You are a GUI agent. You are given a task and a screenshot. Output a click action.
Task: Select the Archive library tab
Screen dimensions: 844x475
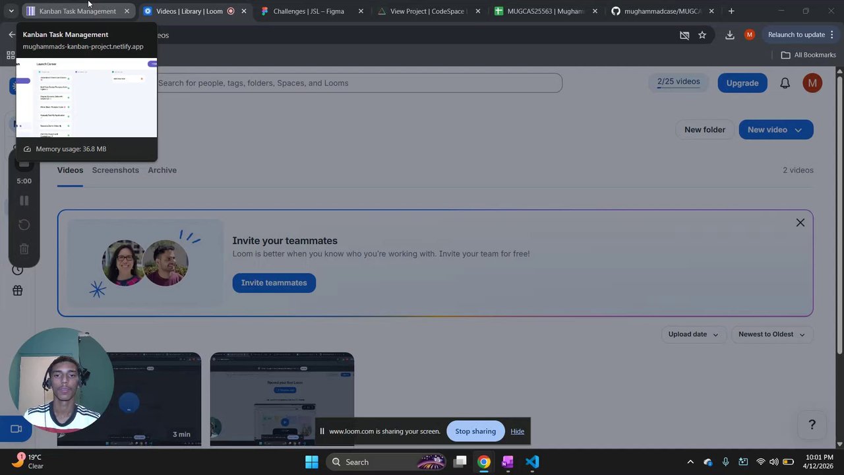coord(162,170)
